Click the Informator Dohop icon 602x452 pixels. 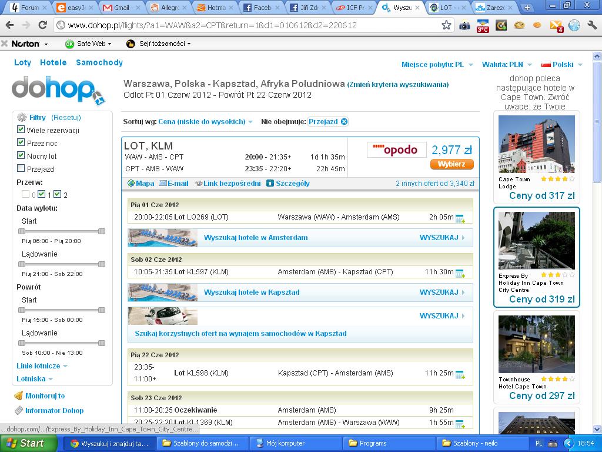click(x=18, y=410)
